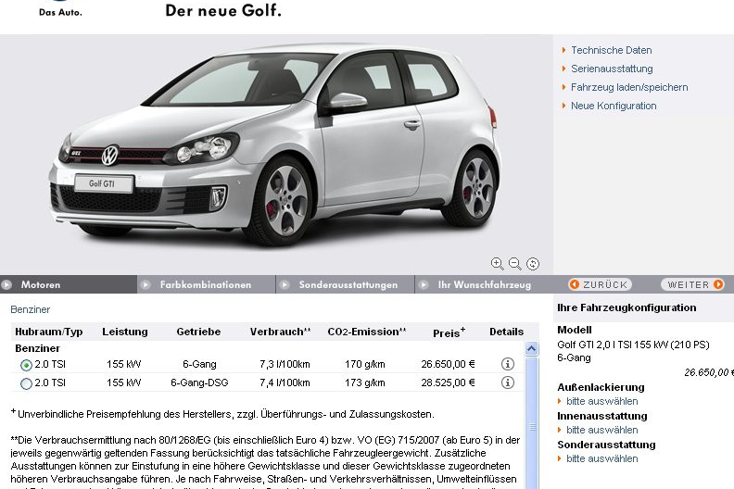Expand Innenausstattung 'bitte auswählen'
The height and width of the screenshot is (489, 734).
click(601, 430)
